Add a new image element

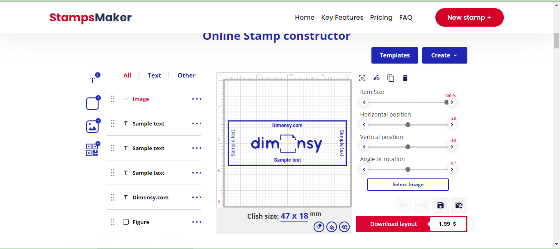(93, 126)
